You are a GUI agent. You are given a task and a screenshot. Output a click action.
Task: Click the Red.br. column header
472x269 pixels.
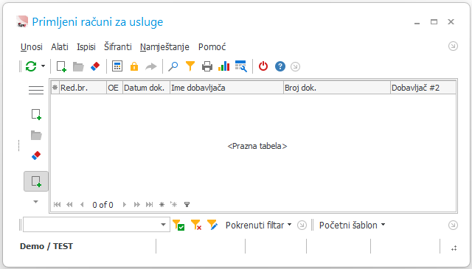pyautogui.click(x=83, y=88)
